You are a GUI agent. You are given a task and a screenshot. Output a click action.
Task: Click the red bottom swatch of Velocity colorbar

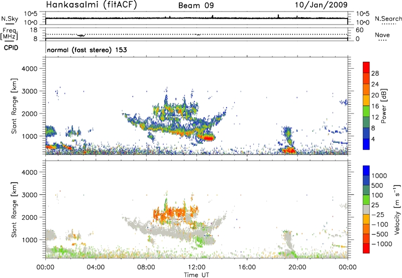(366, 248)
